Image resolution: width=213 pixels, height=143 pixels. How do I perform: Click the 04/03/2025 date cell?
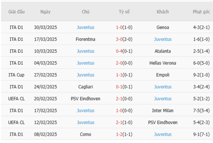point(46,63)
